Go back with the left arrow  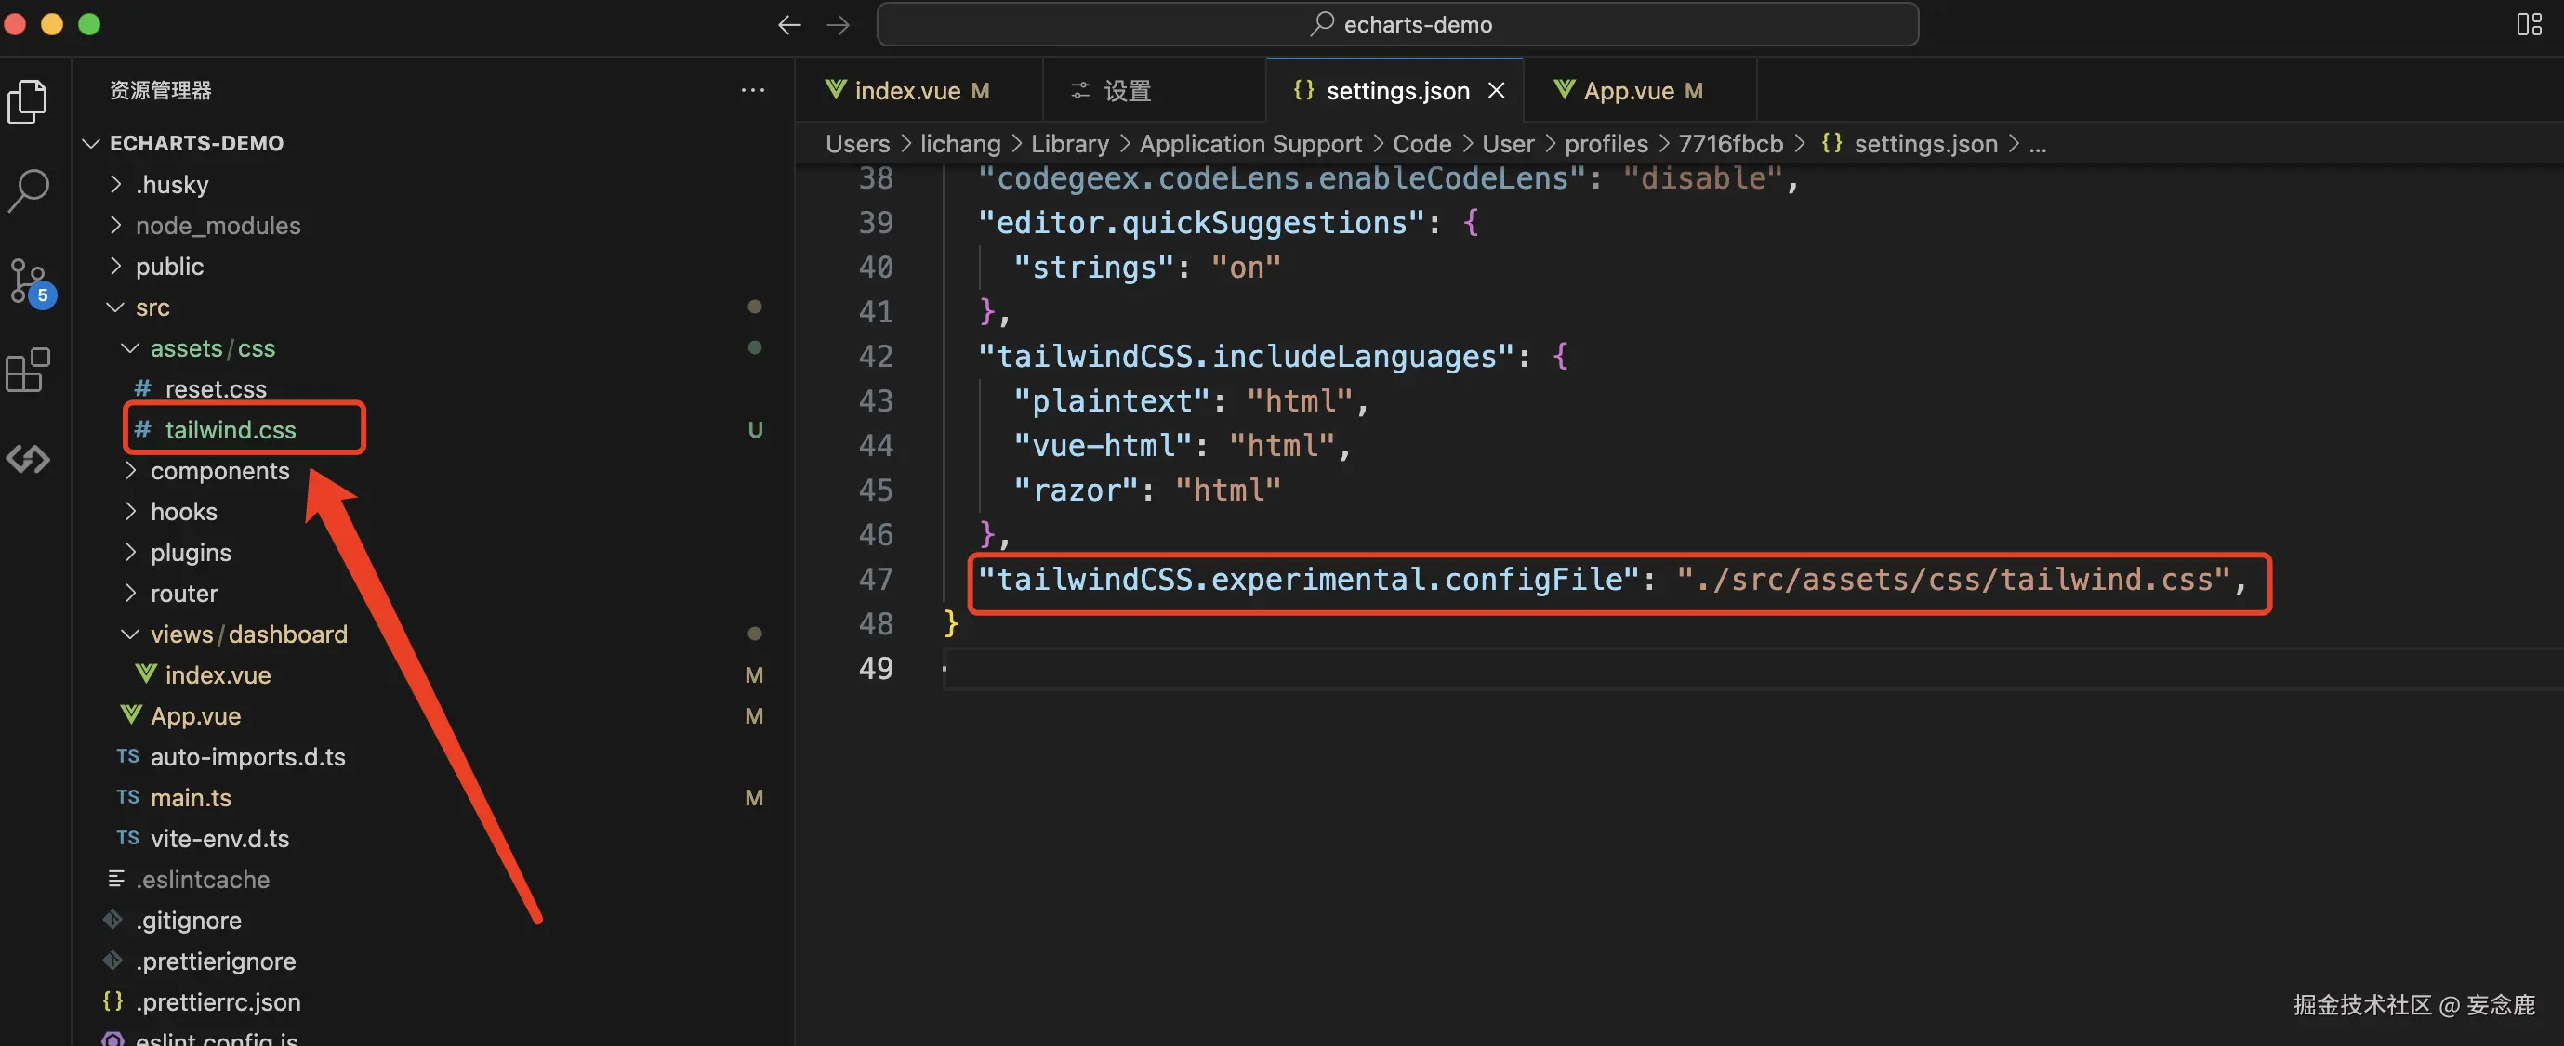pos(789,25)
